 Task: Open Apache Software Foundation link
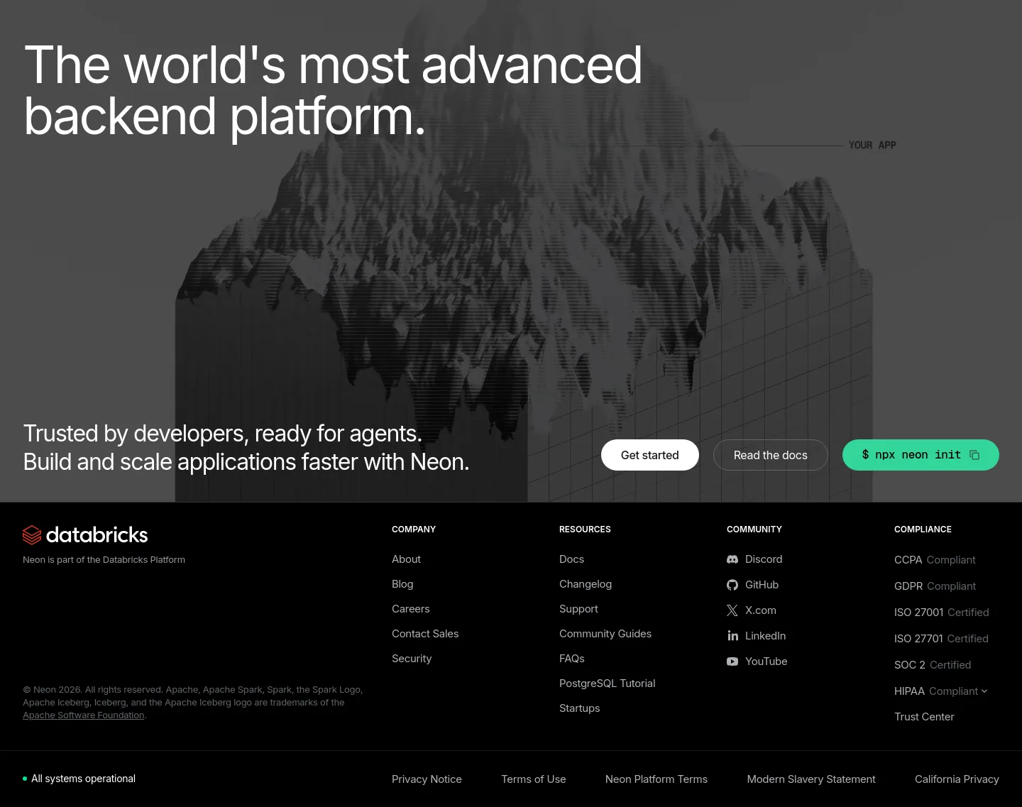coord(83,715)
